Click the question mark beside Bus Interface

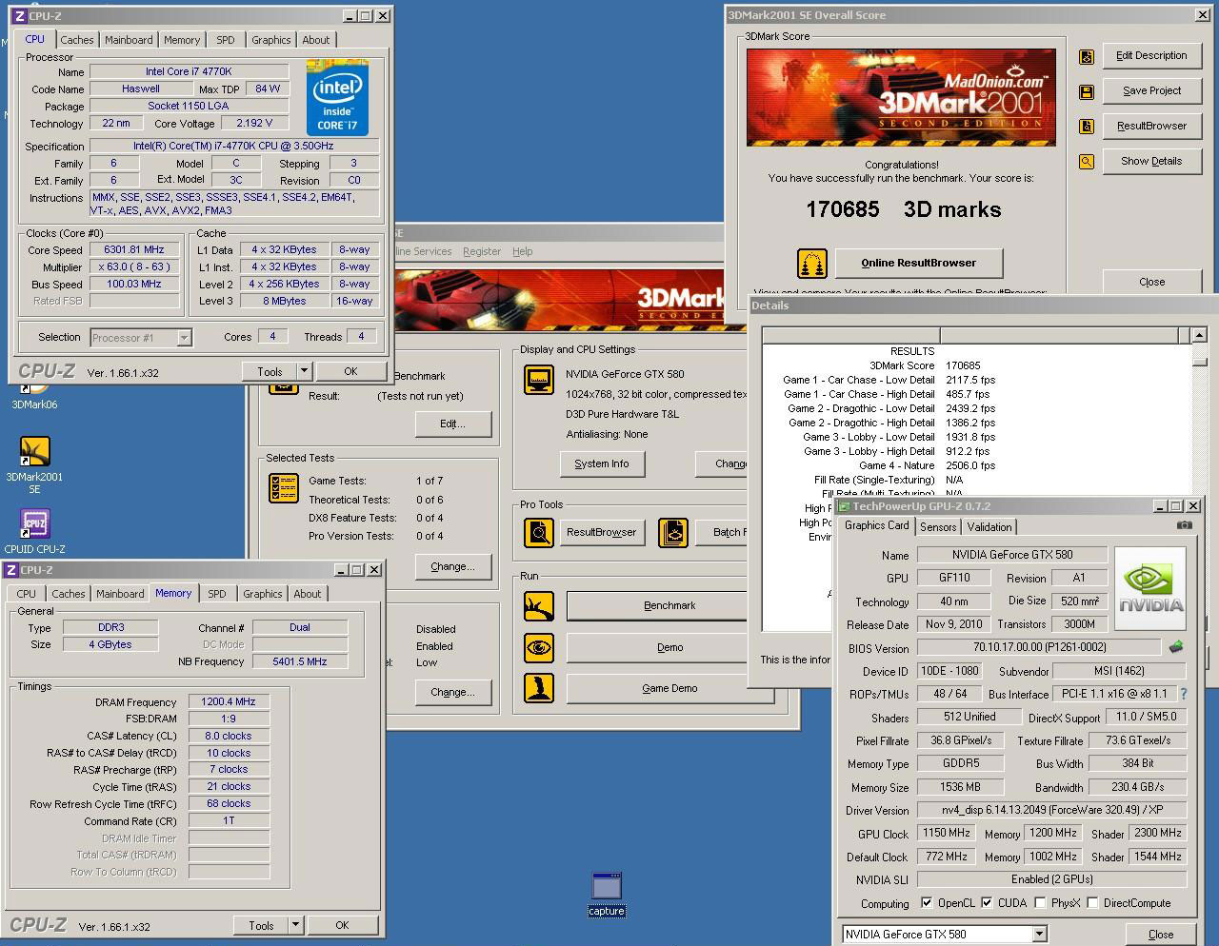tap(1184, 694)
